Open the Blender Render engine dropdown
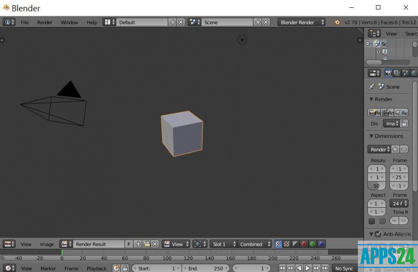 [x=301, y=22]
